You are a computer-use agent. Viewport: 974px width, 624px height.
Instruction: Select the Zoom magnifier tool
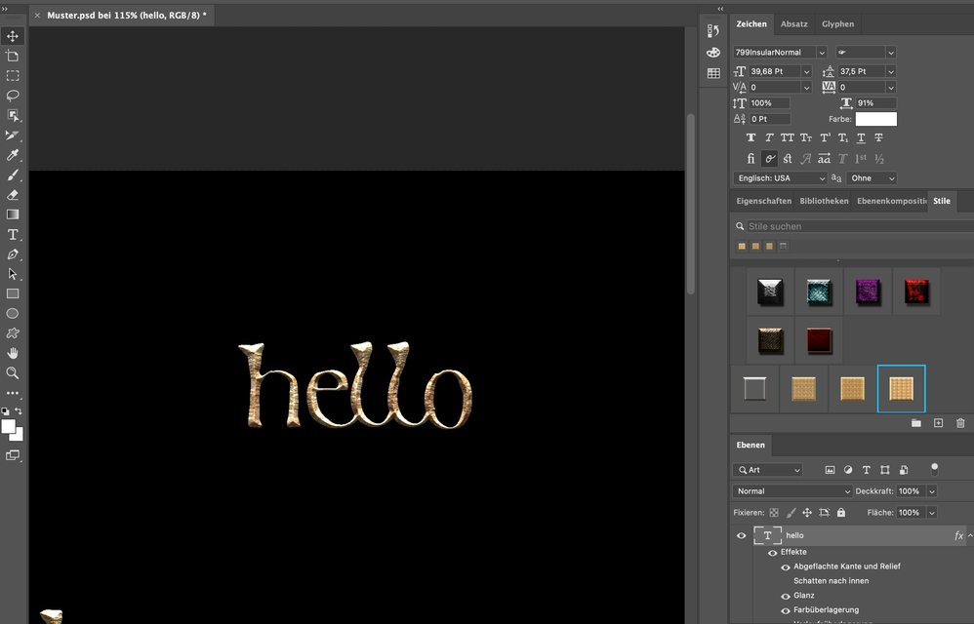[x=13, y=372]
